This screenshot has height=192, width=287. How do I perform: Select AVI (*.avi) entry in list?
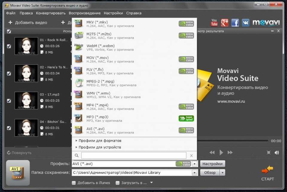(x=135, y=130)
